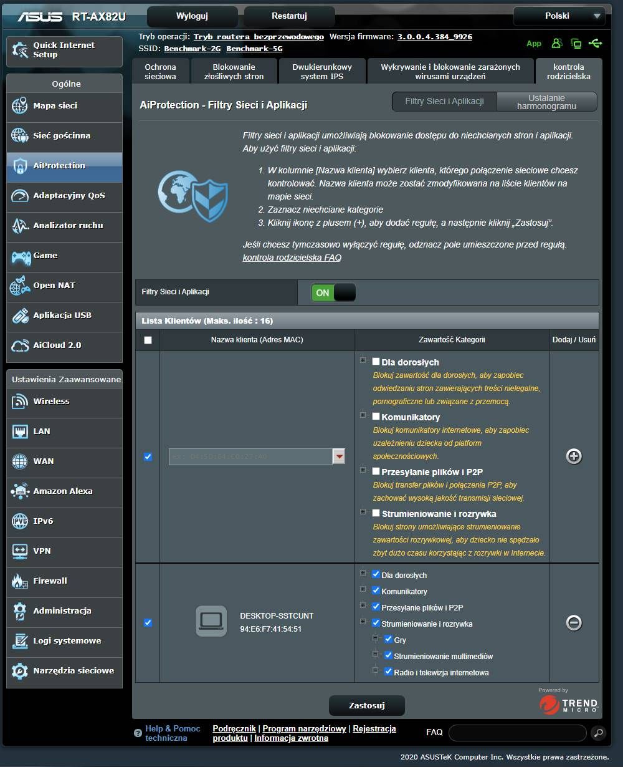The image size is (623, 767).
Task: Open Wykrywanie i blokowanie zarażonych urządzeń tab
Action: (450, 72)
